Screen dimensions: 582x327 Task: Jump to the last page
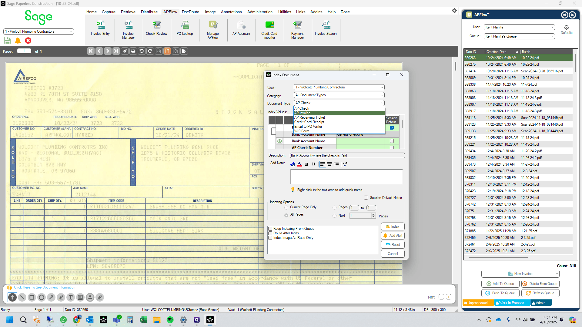[116, 51]
